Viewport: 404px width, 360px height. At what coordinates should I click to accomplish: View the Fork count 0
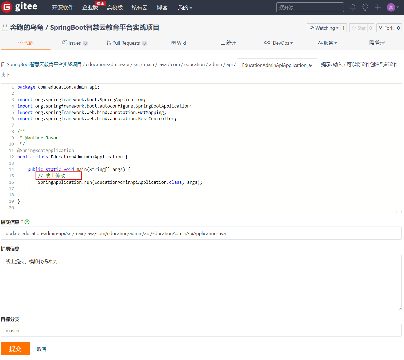point(398,28)
